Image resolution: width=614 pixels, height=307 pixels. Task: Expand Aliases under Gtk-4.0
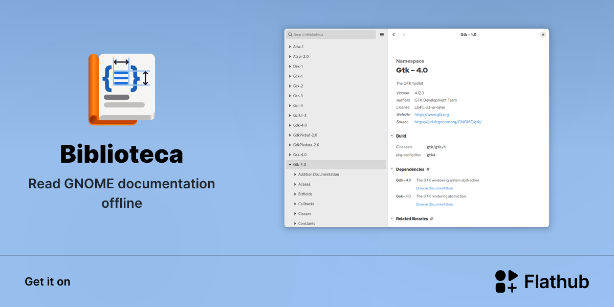coord(295,184)
